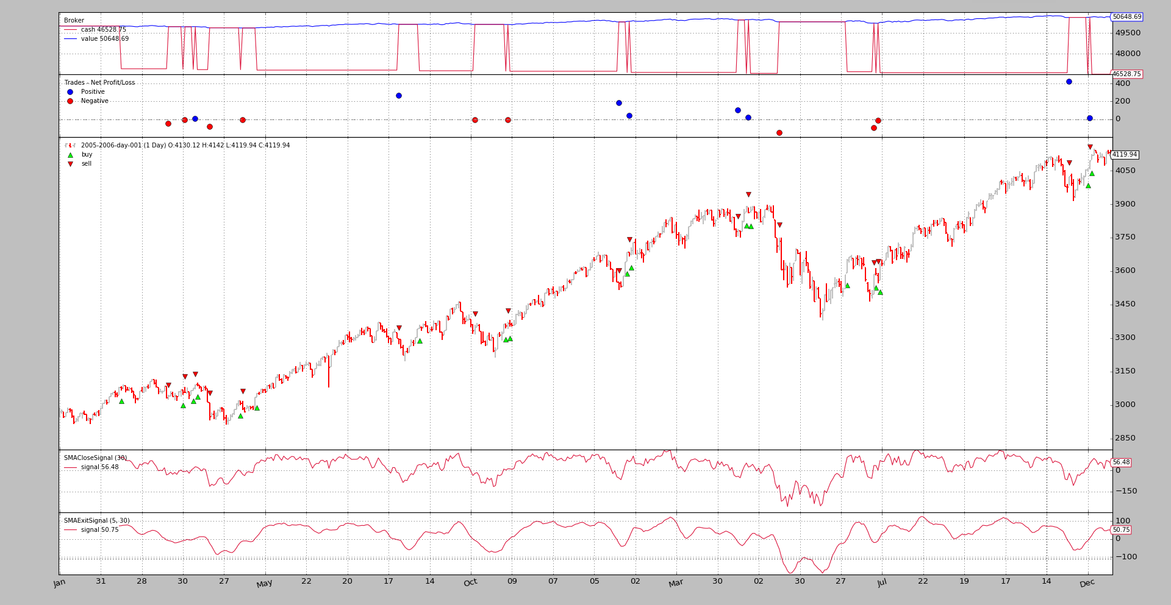
Task: Click the red sell triangle in legend
Action: (x=70, y=164)
